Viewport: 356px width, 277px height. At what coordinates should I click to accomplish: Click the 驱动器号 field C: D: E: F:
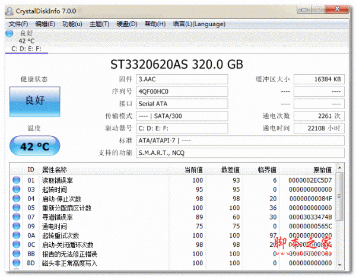[182, 128]
